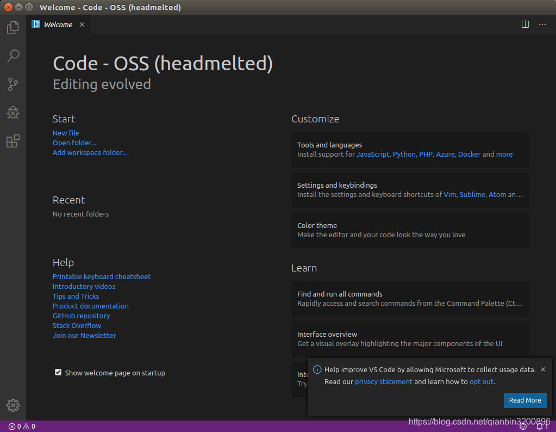
Task: Close the Welcome tab
Action: tap(82, 24)
